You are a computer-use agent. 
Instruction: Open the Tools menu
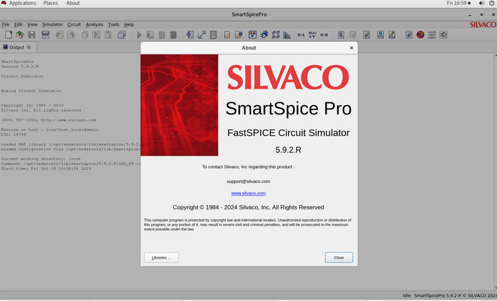tap(113, 24)
